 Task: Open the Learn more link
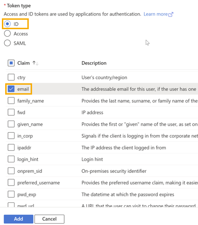pos(156,14)
